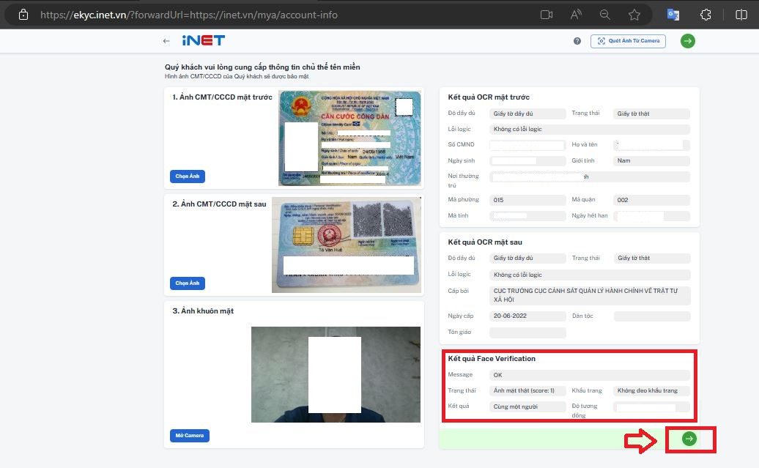Select the Quét Ảnh Từ Camera button
This screenshot has height=468, width=759.
(627, 41)
